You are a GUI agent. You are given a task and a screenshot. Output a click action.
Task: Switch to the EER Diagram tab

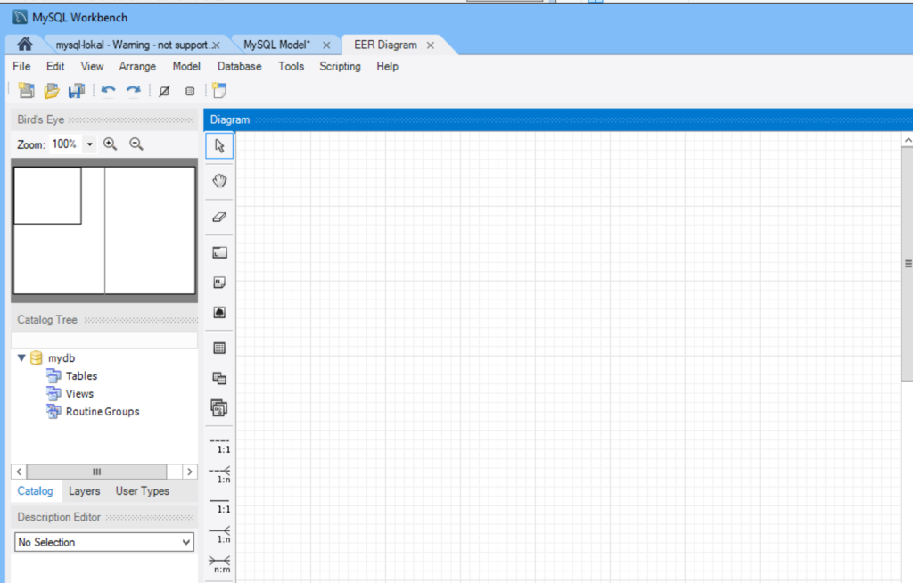(385, 45)
